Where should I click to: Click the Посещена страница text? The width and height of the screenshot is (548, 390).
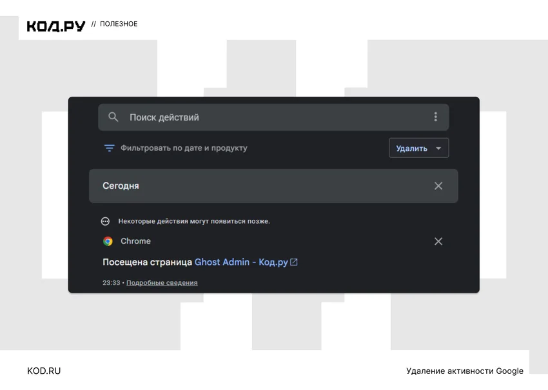pos(147,262)
